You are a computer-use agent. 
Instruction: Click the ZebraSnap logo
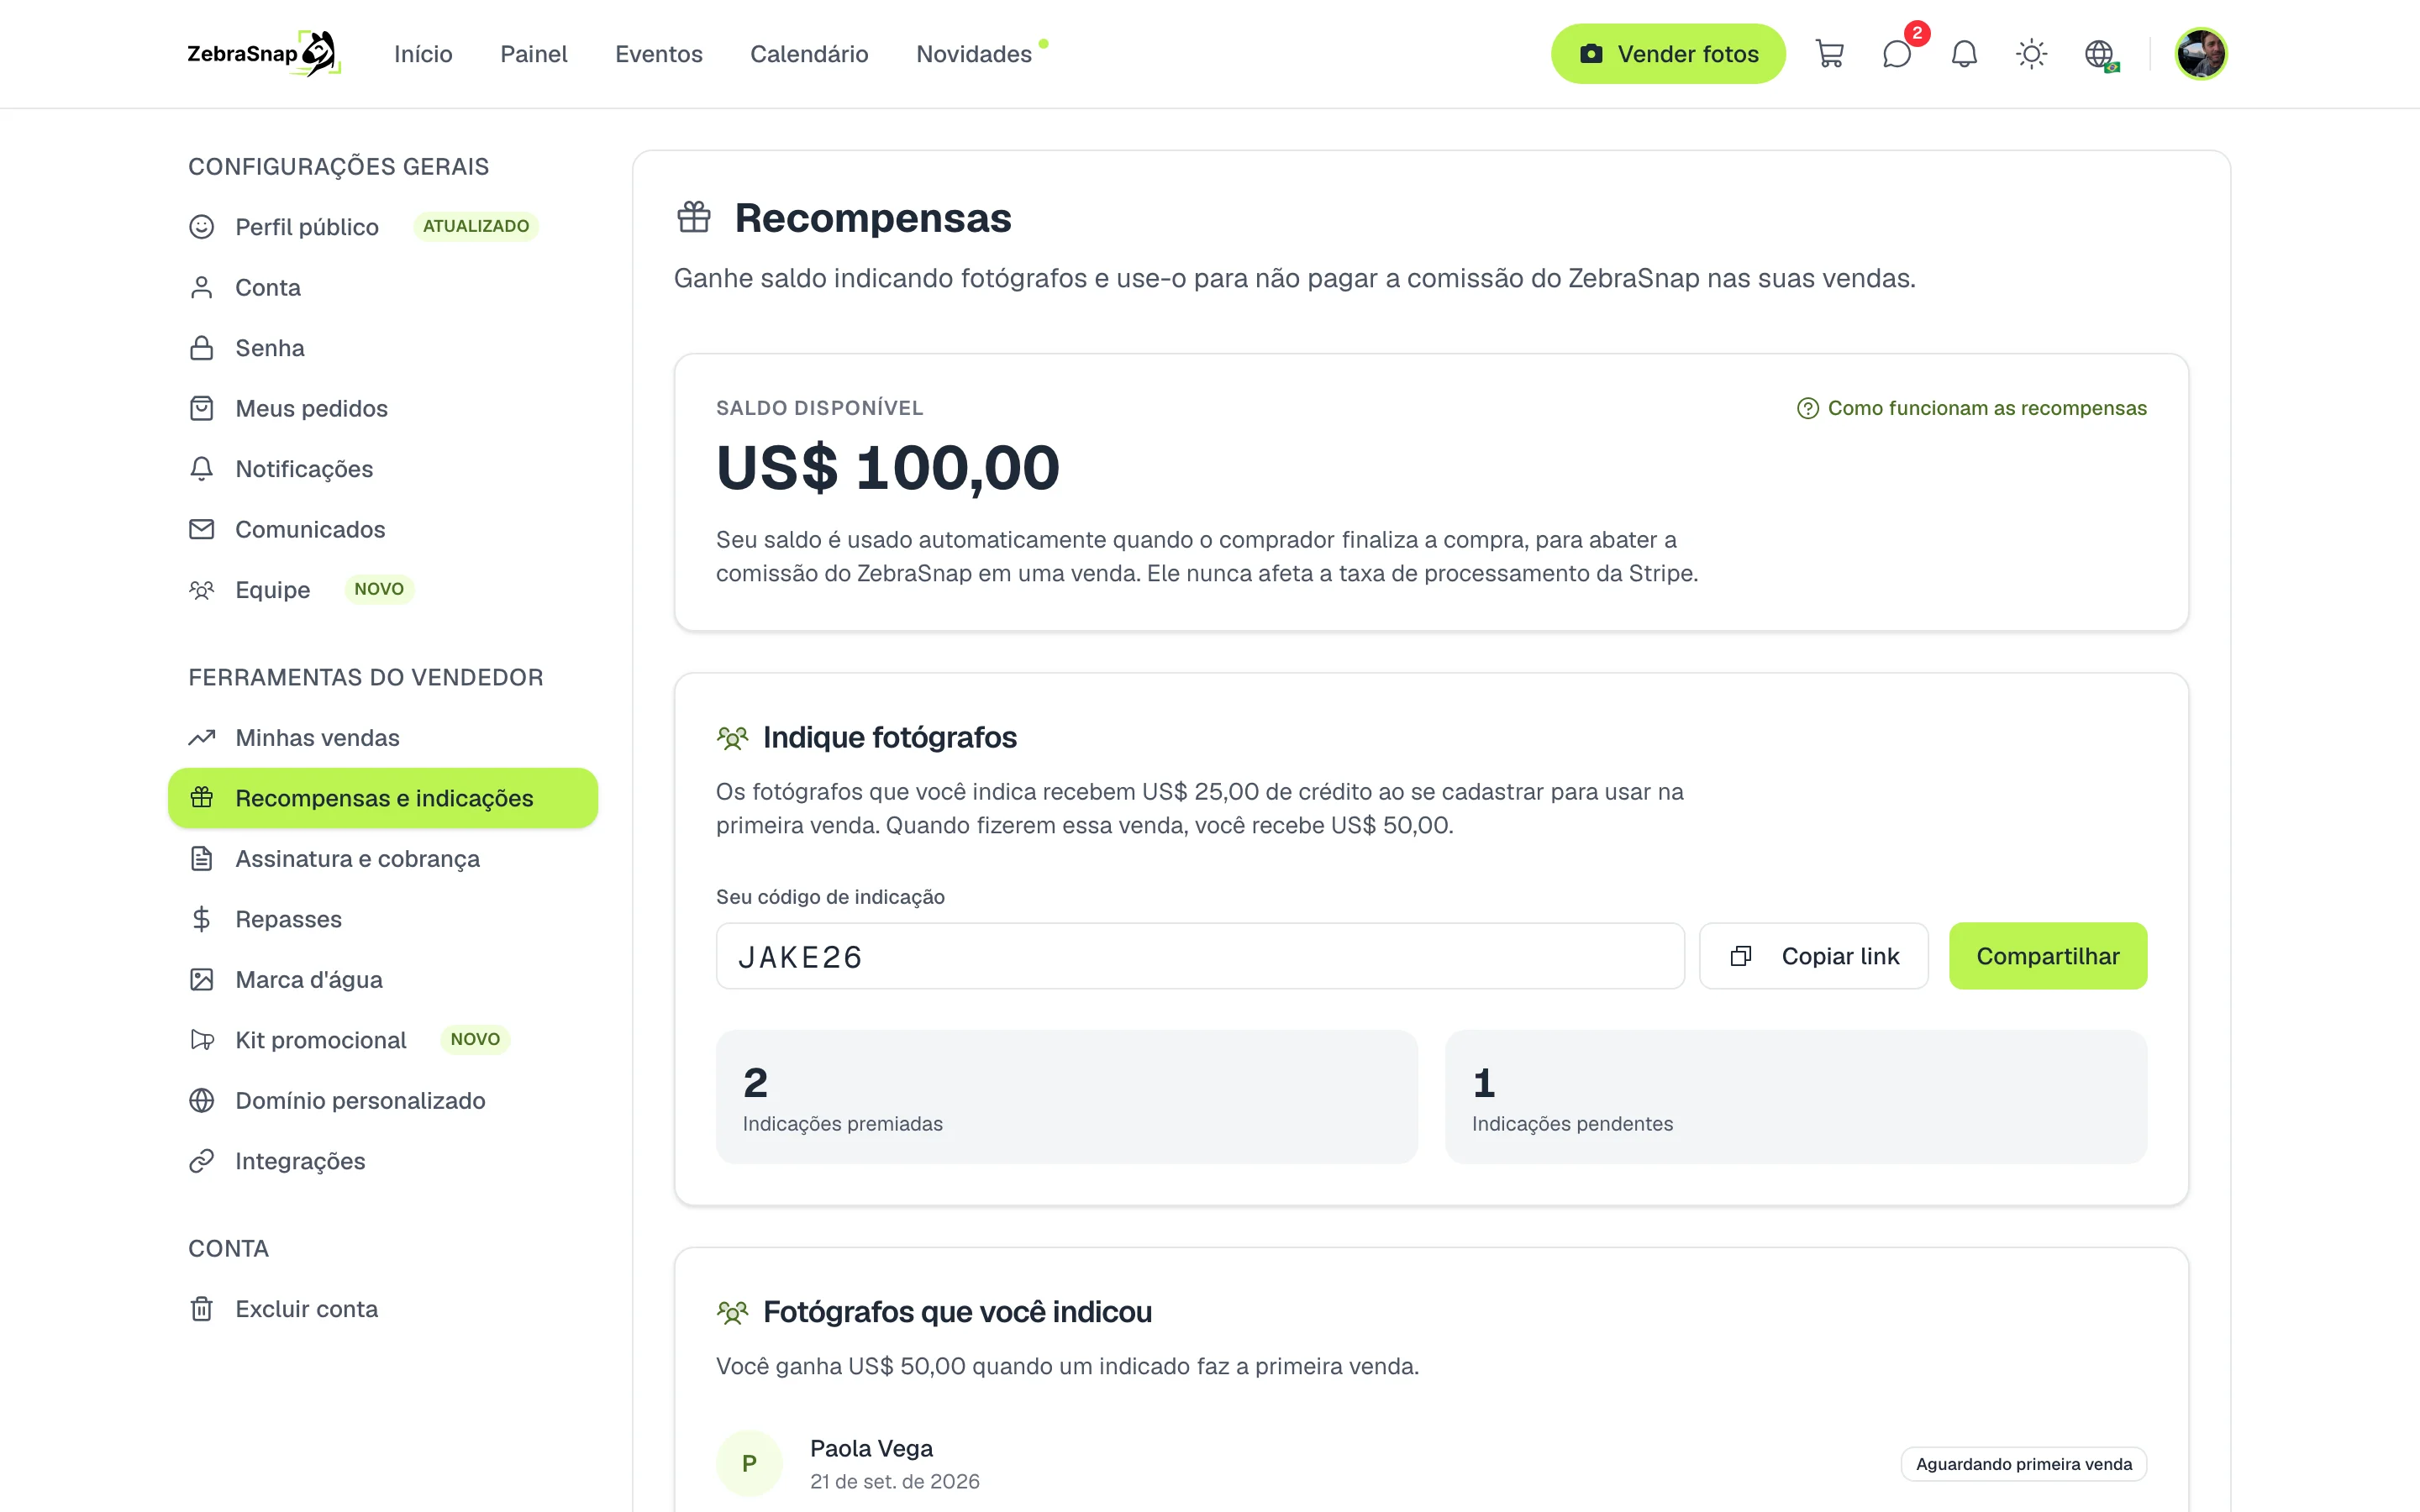[x=264, y=54]
